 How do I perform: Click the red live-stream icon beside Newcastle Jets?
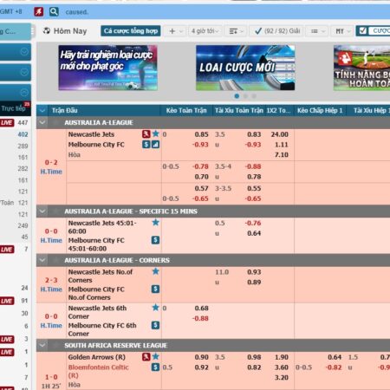point(146,133)
